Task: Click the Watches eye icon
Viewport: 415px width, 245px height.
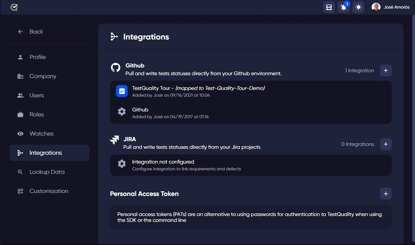Action: [20, 134]
